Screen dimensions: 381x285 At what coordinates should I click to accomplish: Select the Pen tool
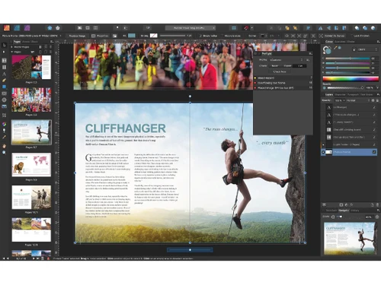click(4, 81)
